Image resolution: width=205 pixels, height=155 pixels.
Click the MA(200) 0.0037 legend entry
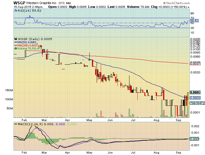pos(26,45)
